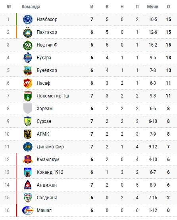Click the Бунёдкор club crest
177x220 pixels.
(28, 70)
